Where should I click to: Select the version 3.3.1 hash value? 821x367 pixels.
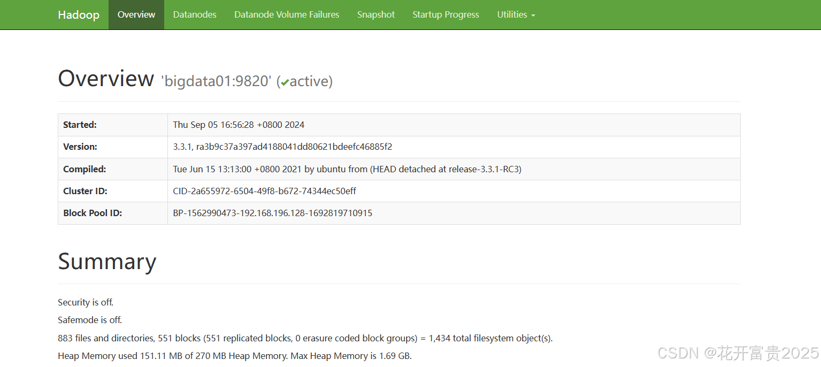pos(282,147)
